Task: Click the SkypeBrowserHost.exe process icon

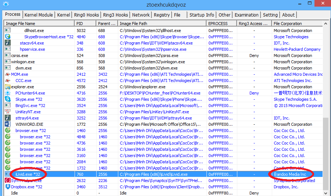Action: [8, 36]
